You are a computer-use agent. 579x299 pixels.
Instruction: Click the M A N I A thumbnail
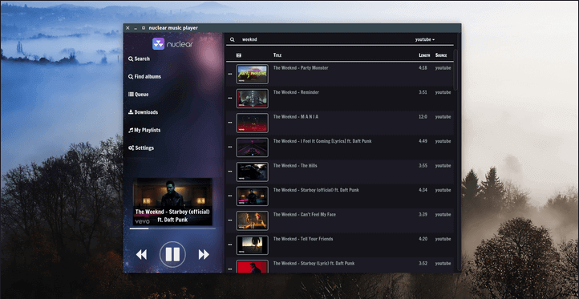coord(252,123)
